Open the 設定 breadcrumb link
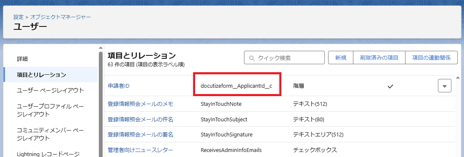The image size is (464, 157). pyautogui.click(x=19, y=17)
